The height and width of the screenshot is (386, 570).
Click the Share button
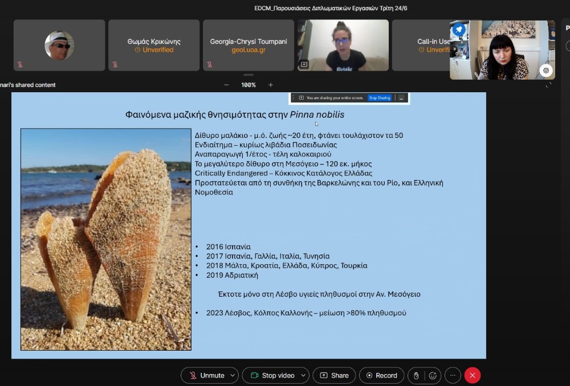334,375
